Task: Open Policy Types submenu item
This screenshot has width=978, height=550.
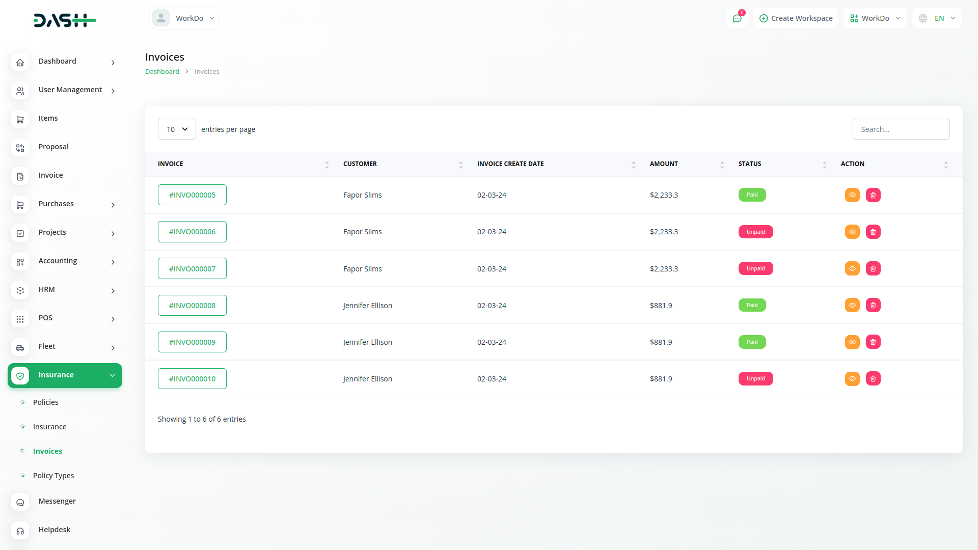Action: click(53, 476)
